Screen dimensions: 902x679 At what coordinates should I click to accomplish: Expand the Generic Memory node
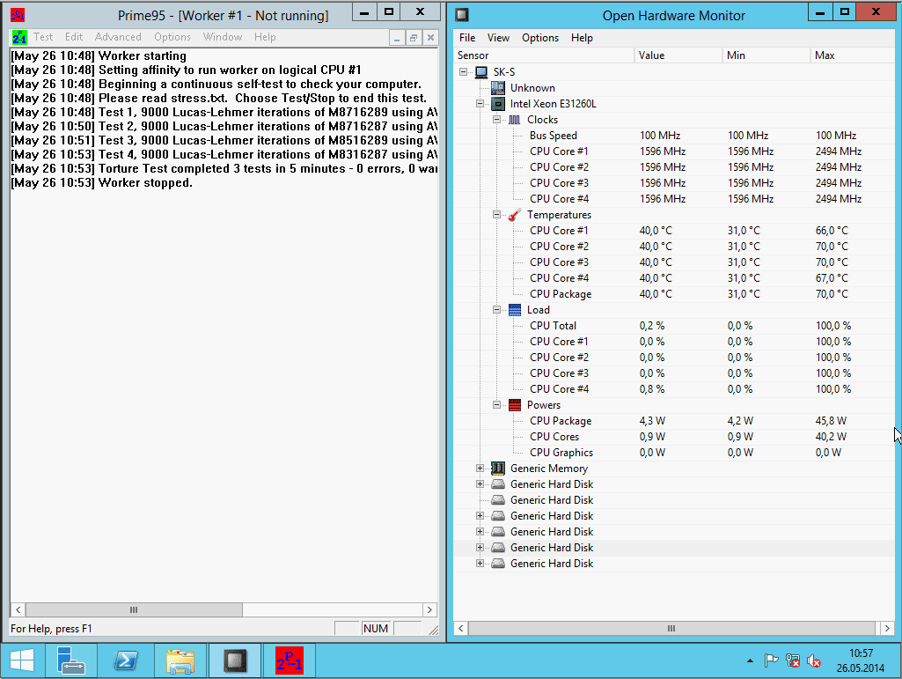[x=480, y=469]
